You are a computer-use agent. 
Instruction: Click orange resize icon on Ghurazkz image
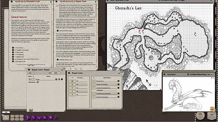click(212, 109)
